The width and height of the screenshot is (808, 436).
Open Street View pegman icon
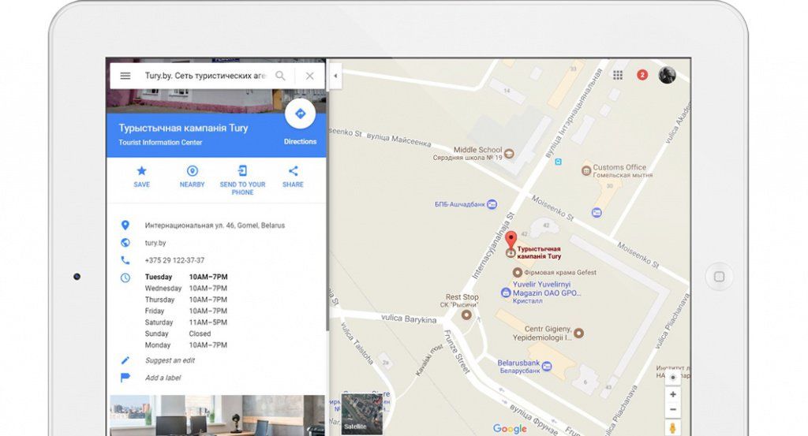[672, 428]
